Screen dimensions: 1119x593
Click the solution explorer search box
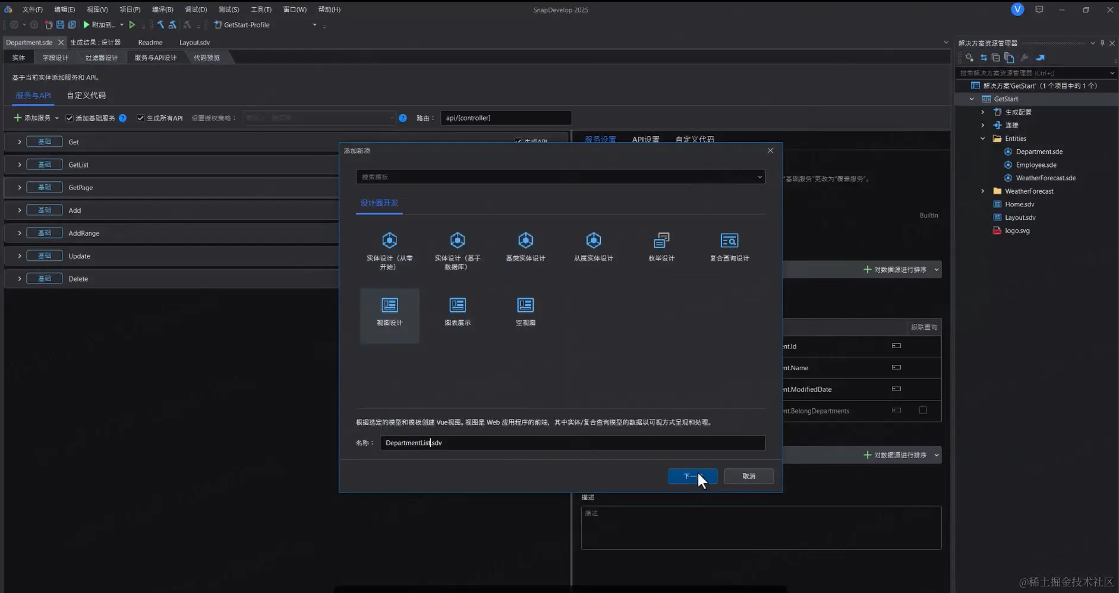[x=1036, y=73]
